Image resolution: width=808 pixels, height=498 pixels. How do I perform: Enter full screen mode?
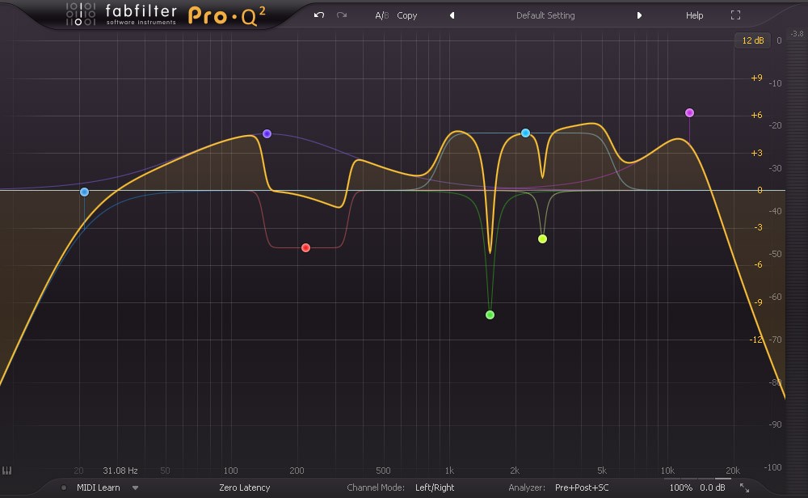[735, 15]
